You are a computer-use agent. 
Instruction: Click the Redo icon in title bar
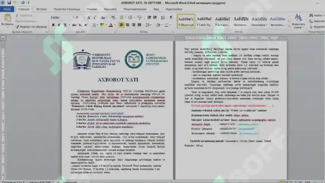(x=23, y=3)
